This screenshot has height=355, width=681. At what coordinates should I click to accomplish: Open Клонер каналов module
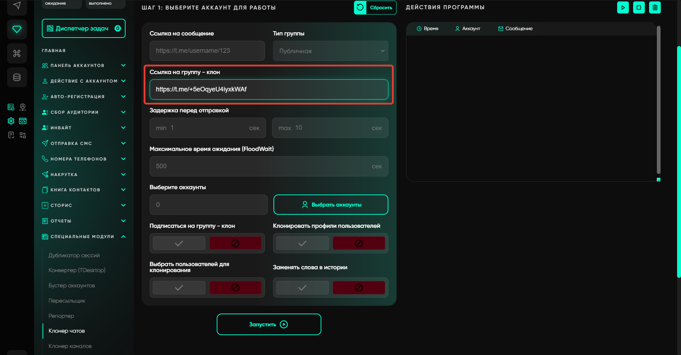[70, 346]
